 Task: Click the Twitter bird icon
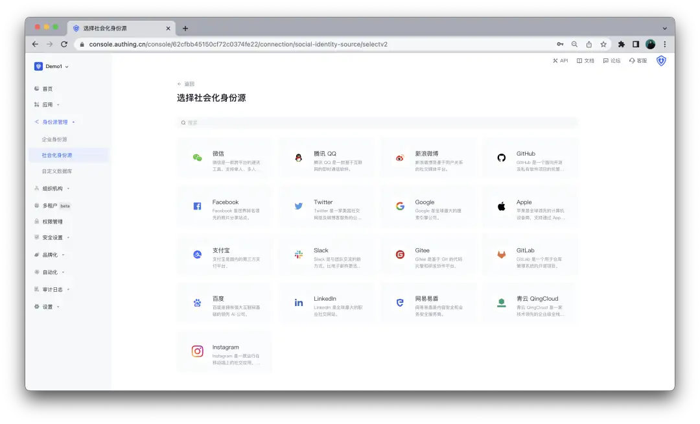[x=299, y=206]
